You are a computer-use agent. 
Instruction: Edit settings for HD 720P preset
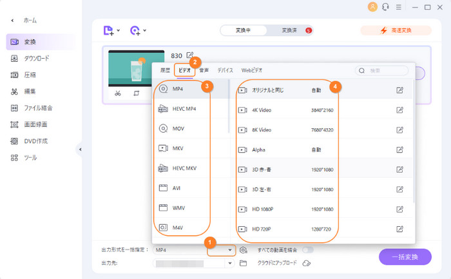click(x=400, y=229)
